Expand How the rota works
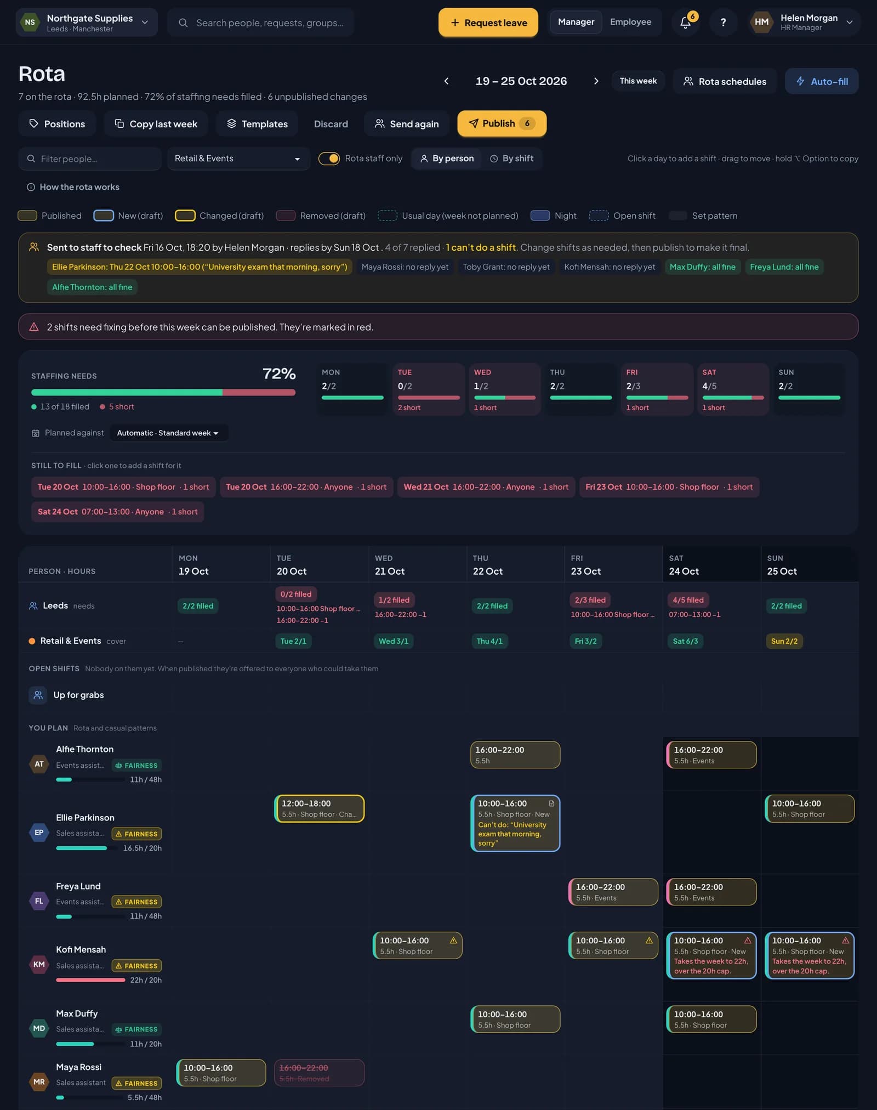This screenshot has height=1110, width=877. [x=73, y=187]
